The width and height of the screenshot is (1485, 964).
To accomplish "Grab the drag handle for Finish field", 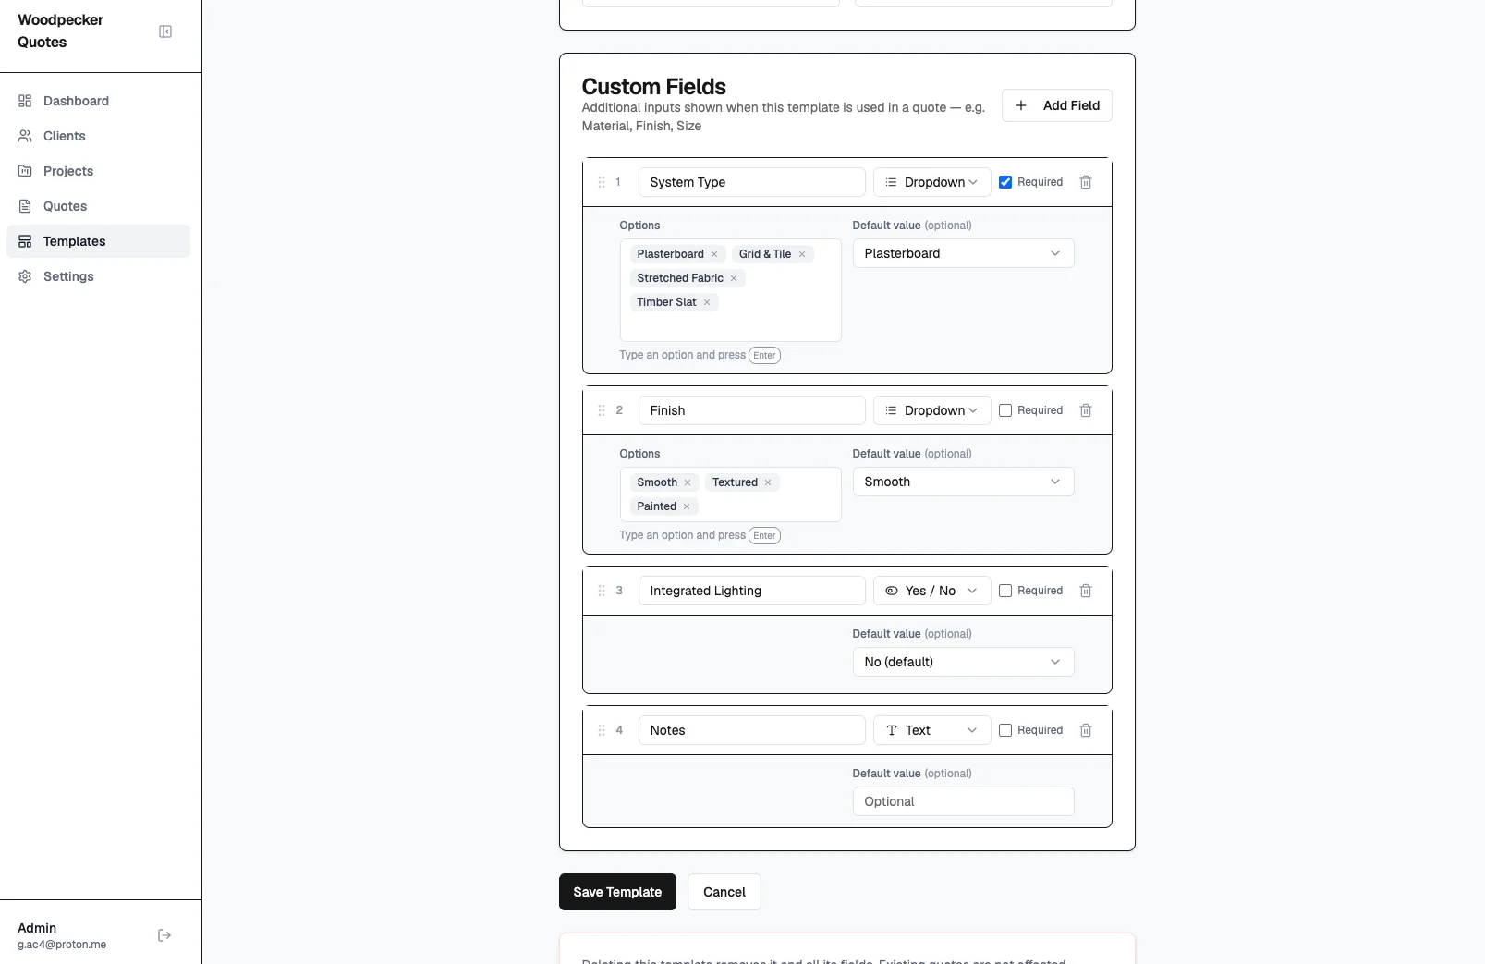I will [602, 410].
